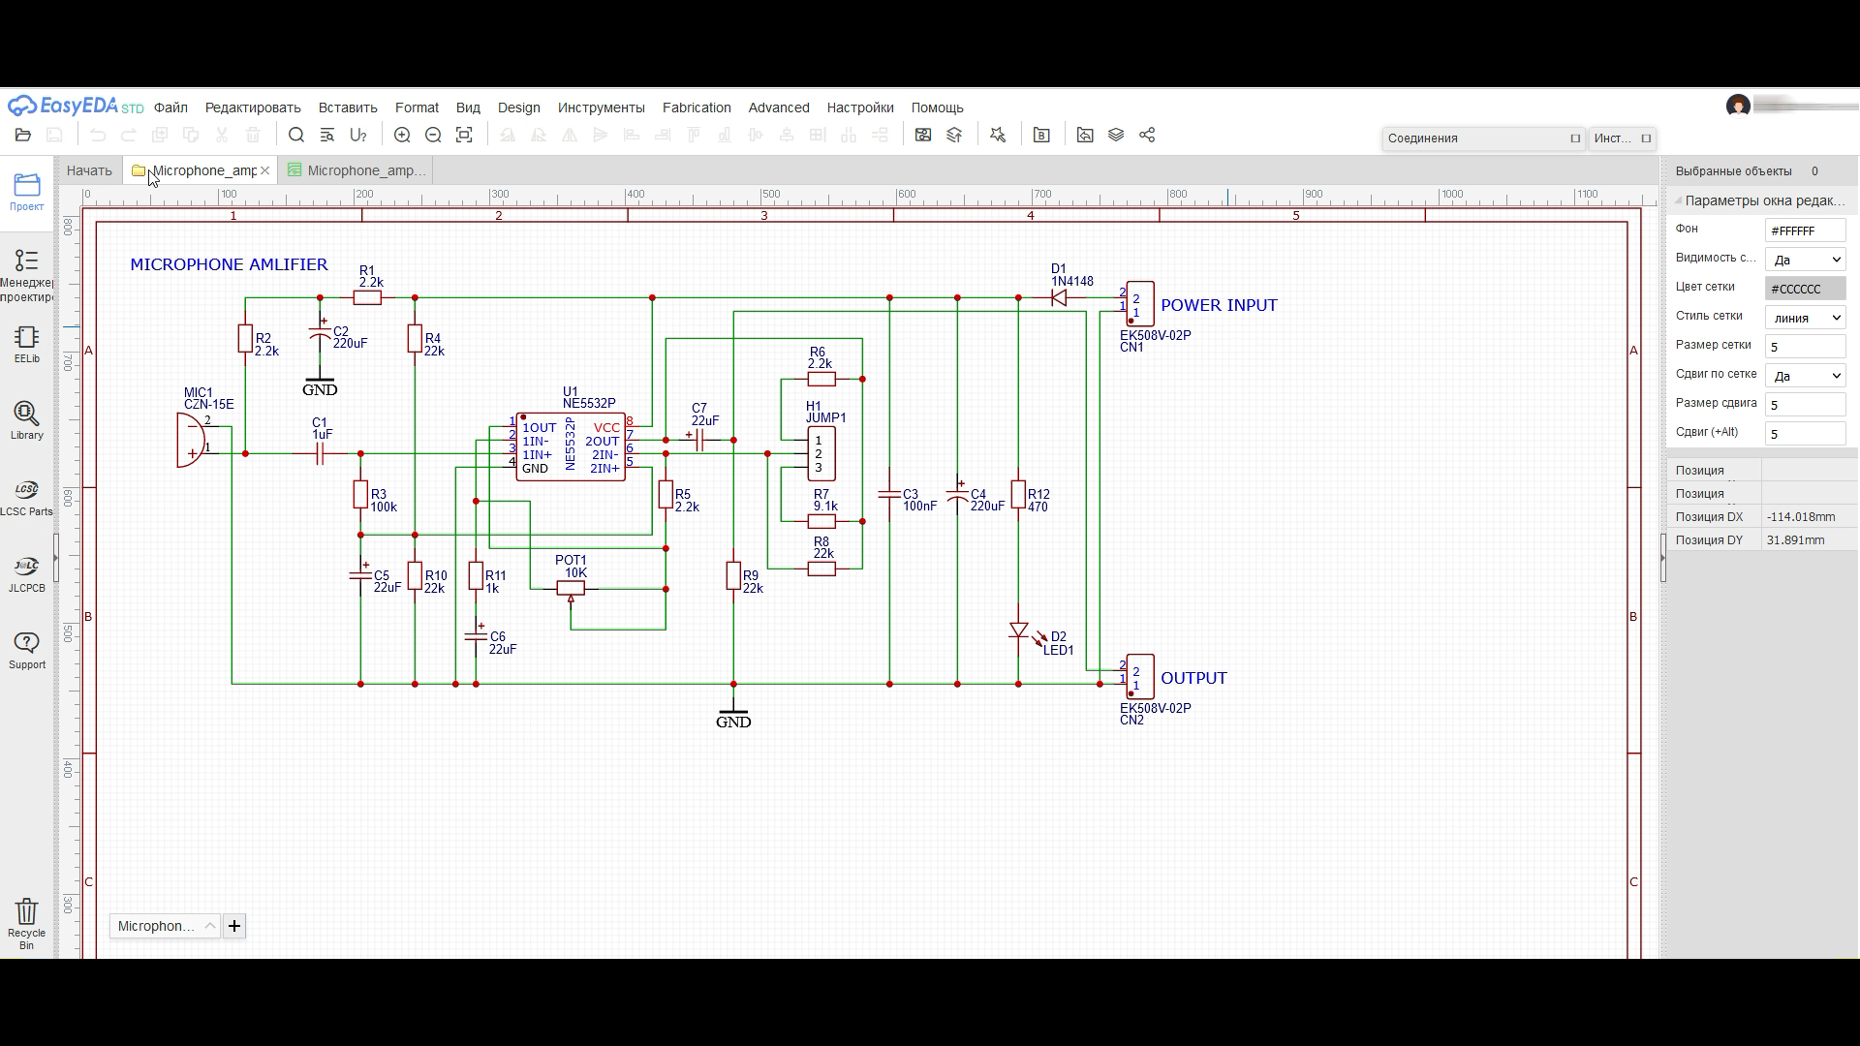Add a new sheet with plus button
The image size is (1860, 1046).
coord(234,926)
